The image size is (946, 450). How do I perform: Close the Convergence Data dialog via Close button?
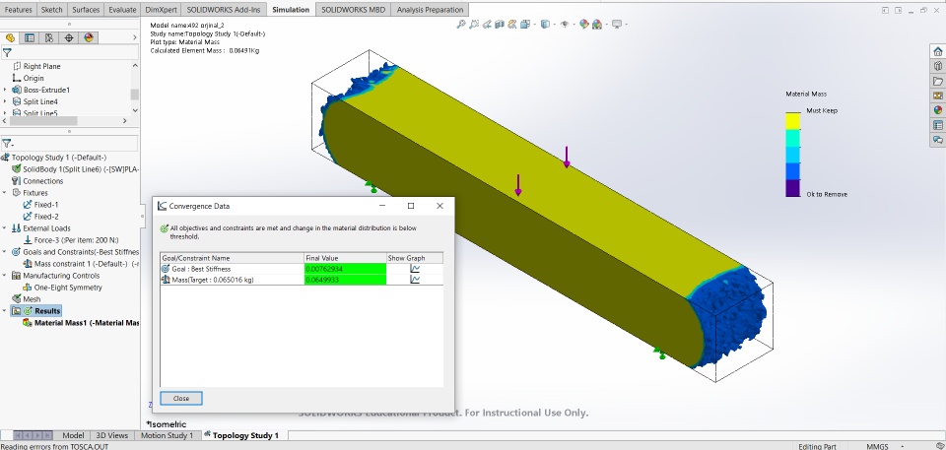click(181, 398)
